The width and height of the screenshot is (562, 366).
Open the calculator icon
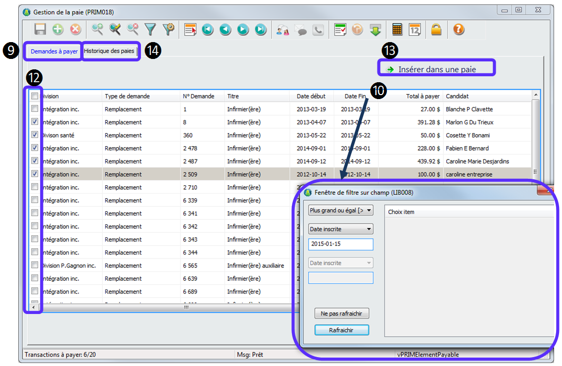(397, 30)
